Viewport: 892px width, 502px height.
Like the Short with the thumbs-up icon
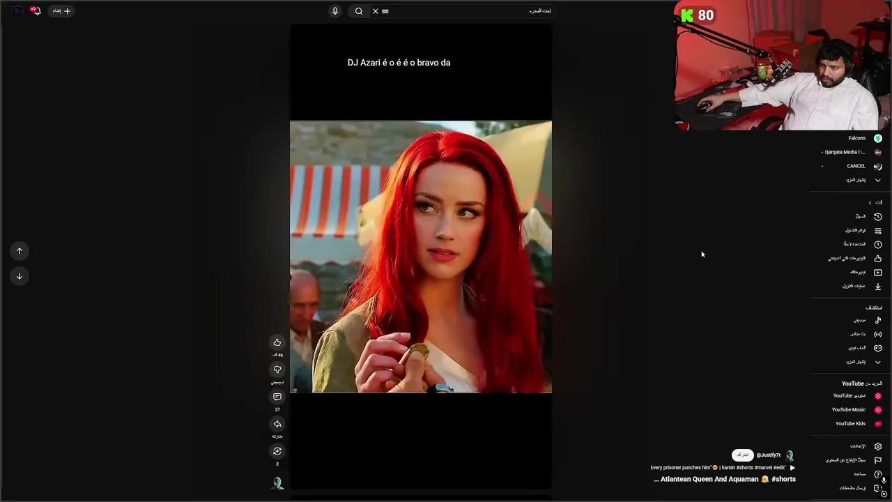(277, 342)
